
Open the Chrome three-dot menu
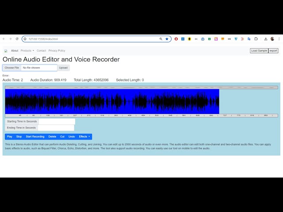coord(279,39)
